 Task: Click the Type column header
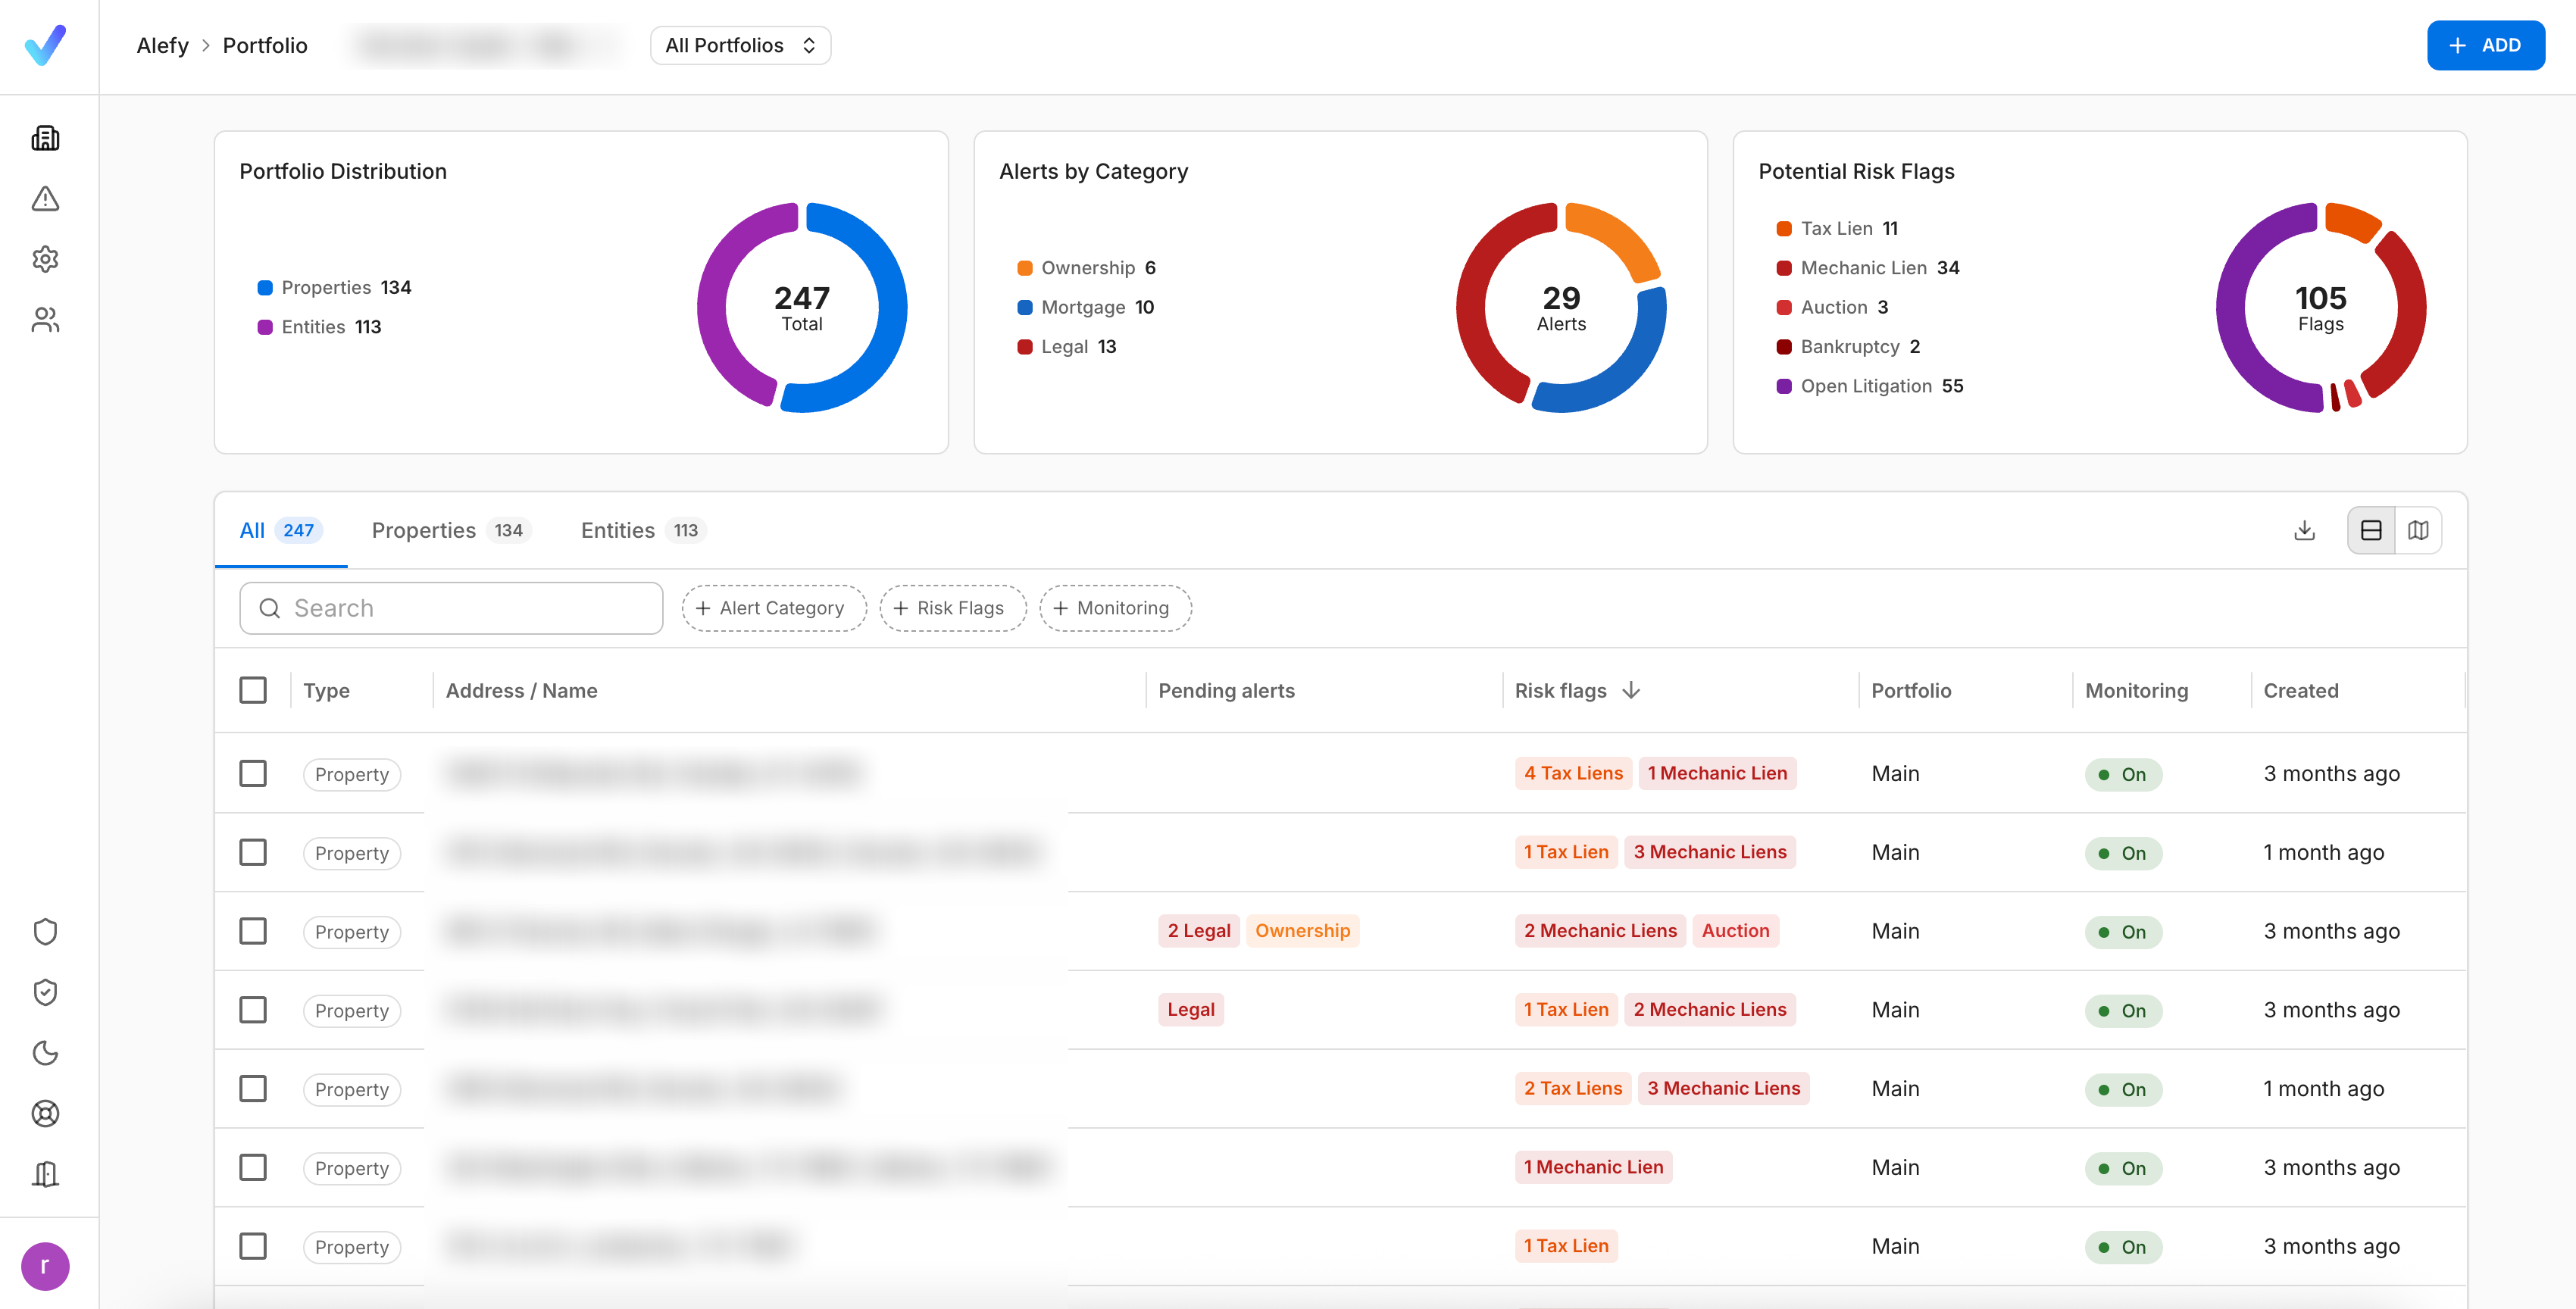point(326,690)
